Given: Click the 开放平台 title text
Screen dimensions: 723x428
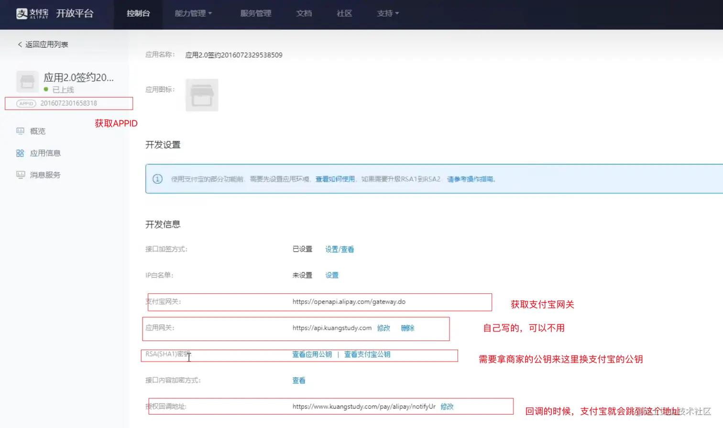Looking at the screenshot, I should [75, 13].
